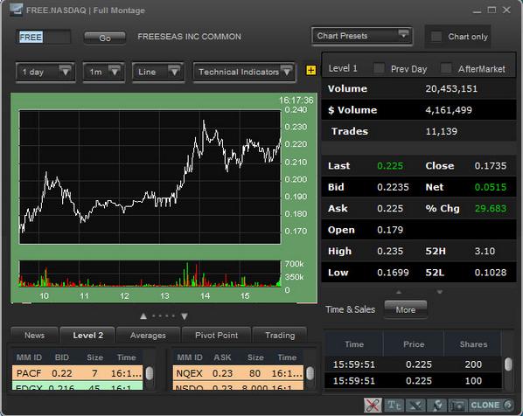This screenshot has width=523, height=416.
Task: Click the Time & Sales scrollbar handle
Action: tap(508, 364)
